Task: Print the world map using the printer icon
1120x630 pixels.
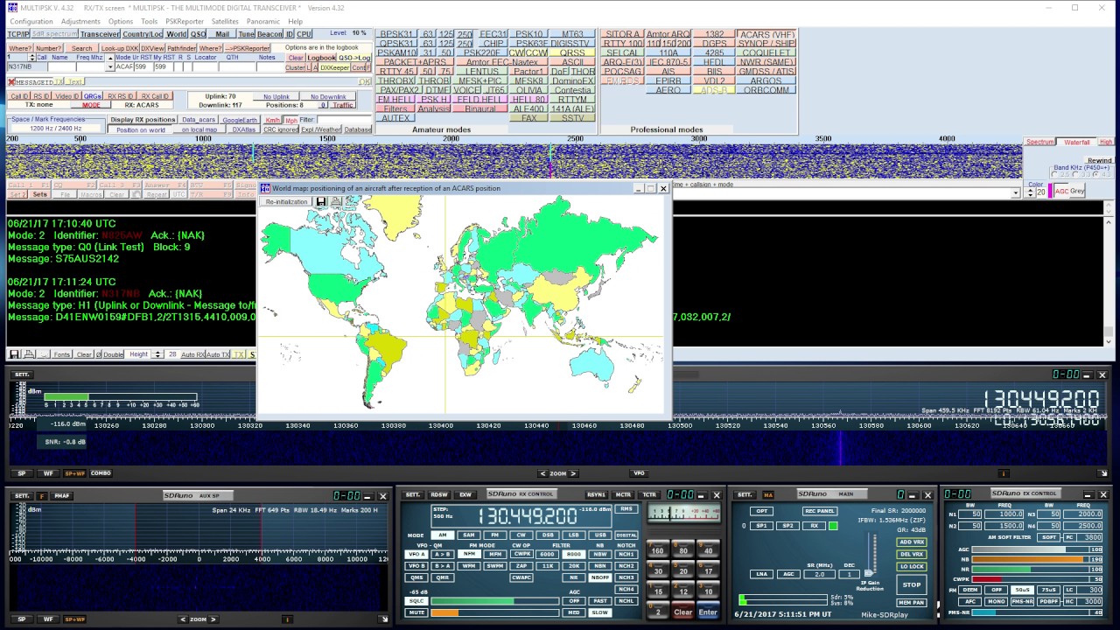Action: [337, 201]
